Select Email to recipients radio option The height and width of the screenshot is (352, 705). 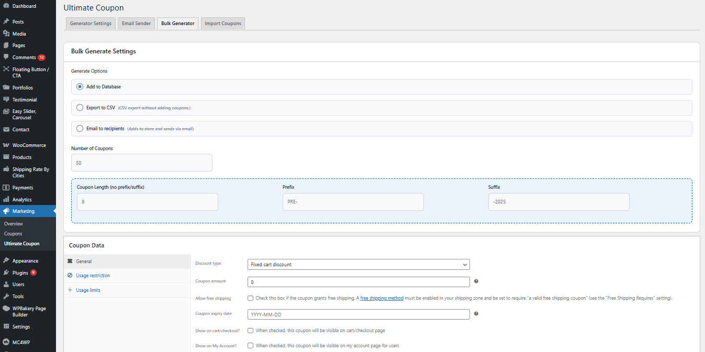pos(80,129)
